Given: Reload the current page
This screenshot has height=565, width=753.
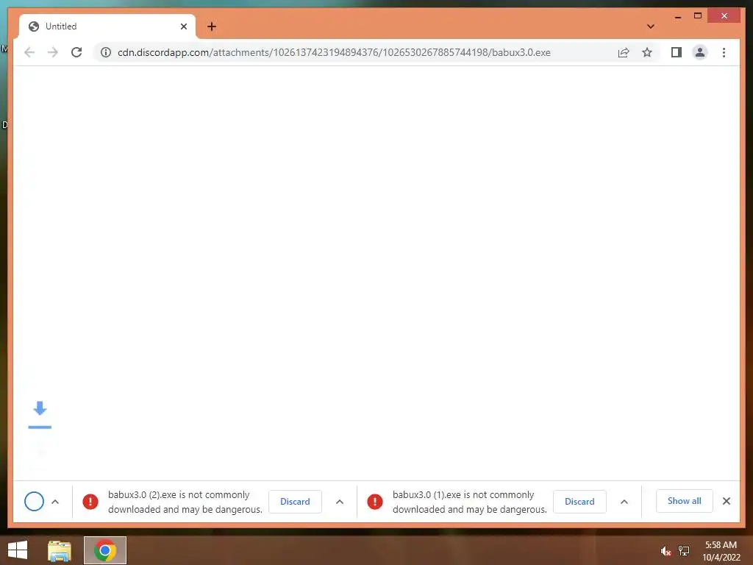Looking at the screenshot, I should coord(76,52).
